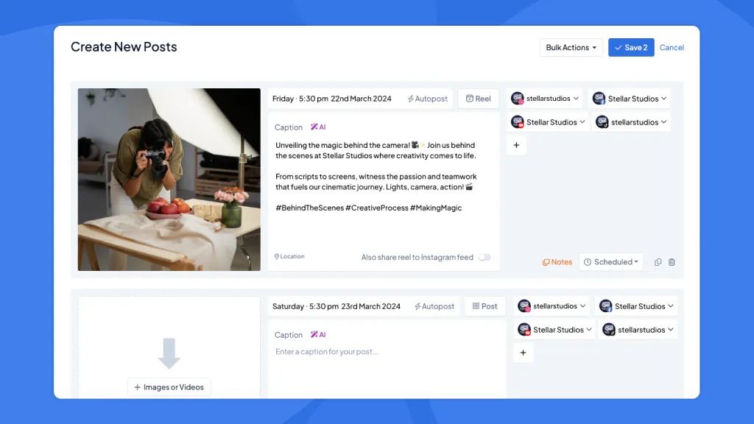Click the Facebook Stellar Studios avatar on Saturday post
Viewport: 754px width, 424px height.
point(605,305)
